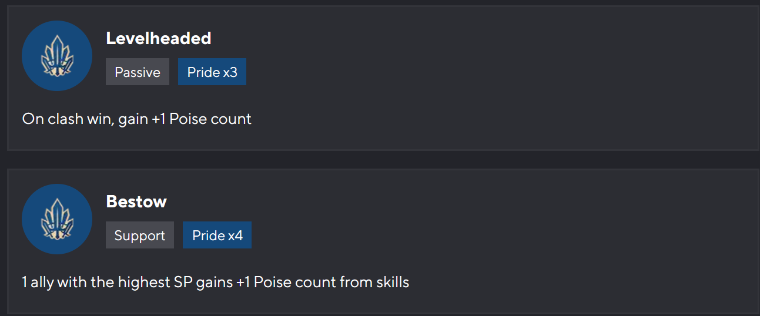Select the Pride x3 cost tag

(212, 72)
